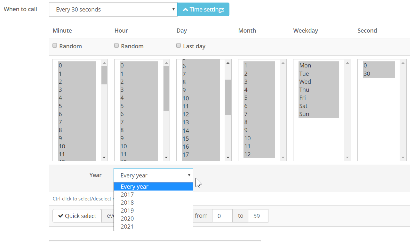The width and height of the screenshot is (415, 242).
Task: Click the Day list scroll-down arrow
Action: (x=228, y=157)
